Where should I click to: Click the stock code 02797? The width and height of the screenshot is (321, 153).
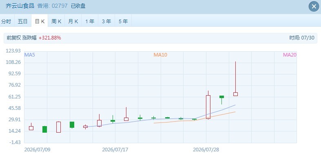pos(60,6)
